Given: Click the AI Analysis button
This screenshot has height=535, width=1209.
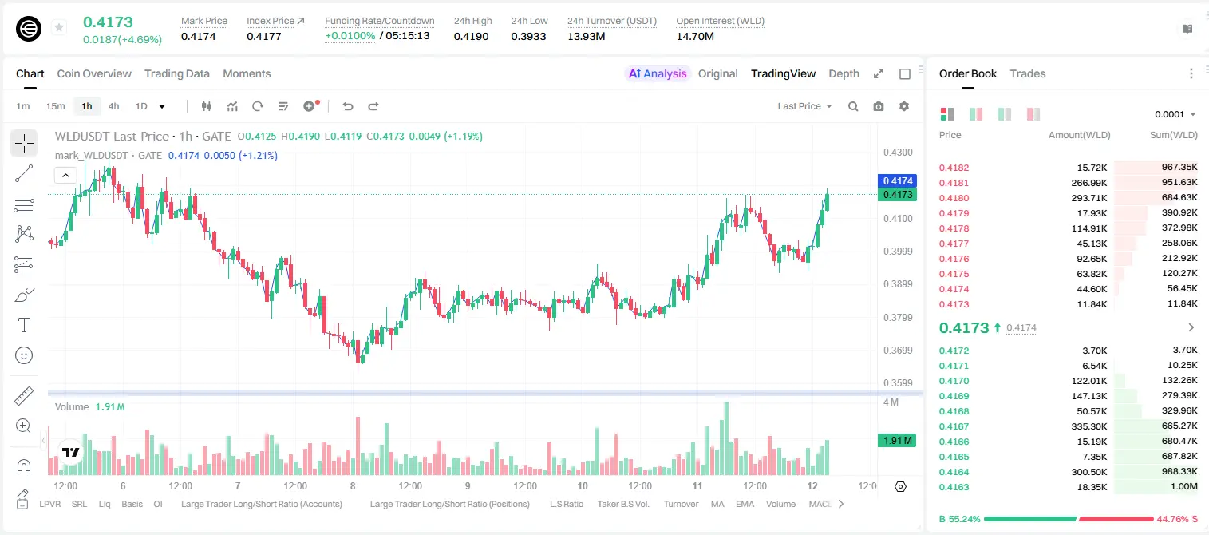Looking at the screenshot, I should (x=658, y=73).
